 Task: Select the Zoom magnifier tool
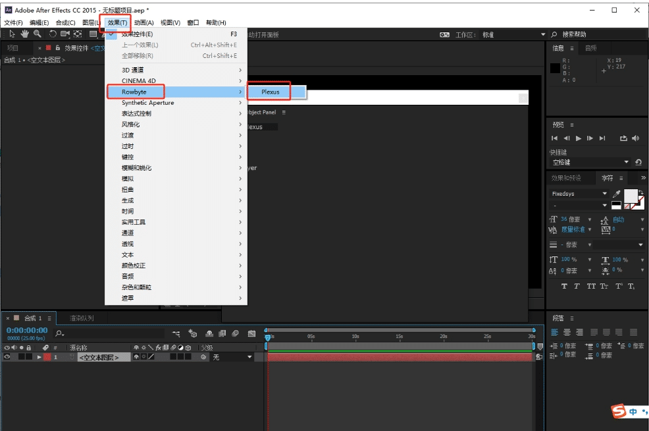click(37, 34)
